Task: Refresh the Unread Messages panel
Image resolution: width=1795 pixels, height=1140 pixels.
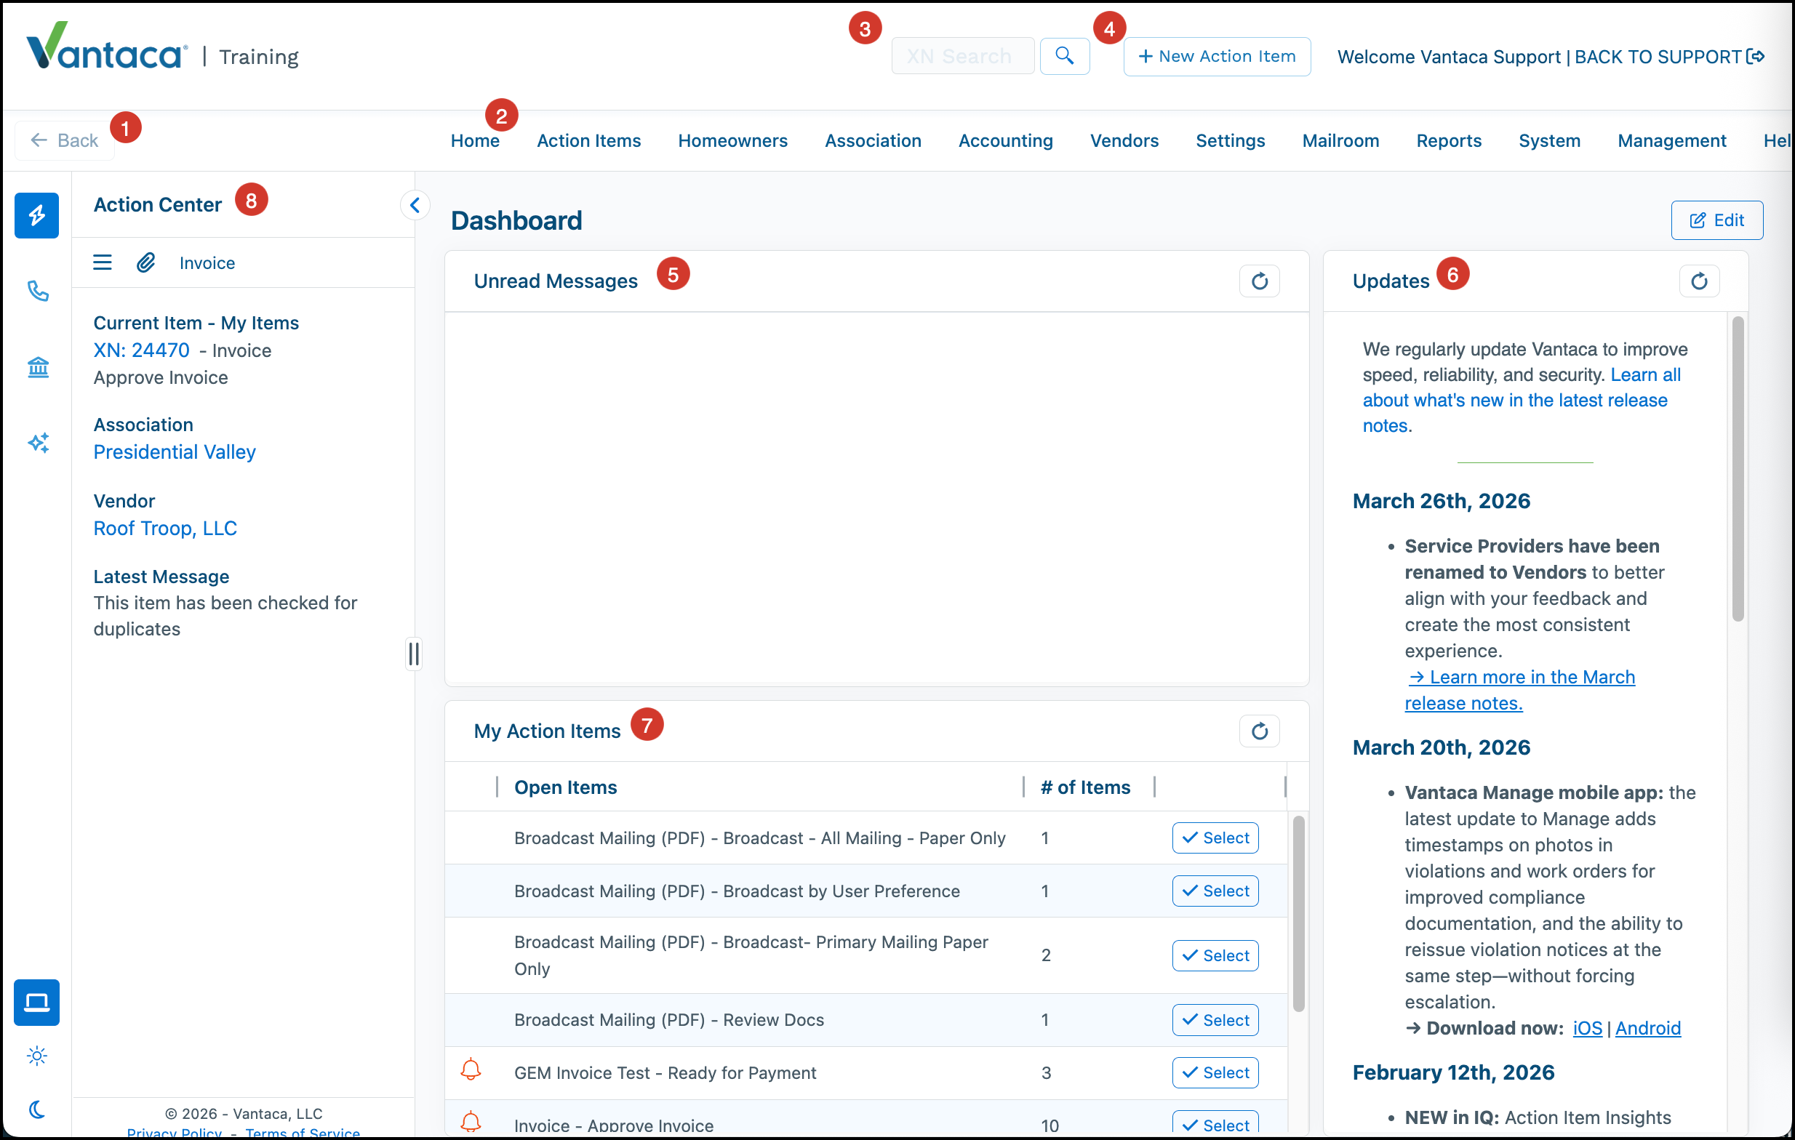Action: 1259,281
